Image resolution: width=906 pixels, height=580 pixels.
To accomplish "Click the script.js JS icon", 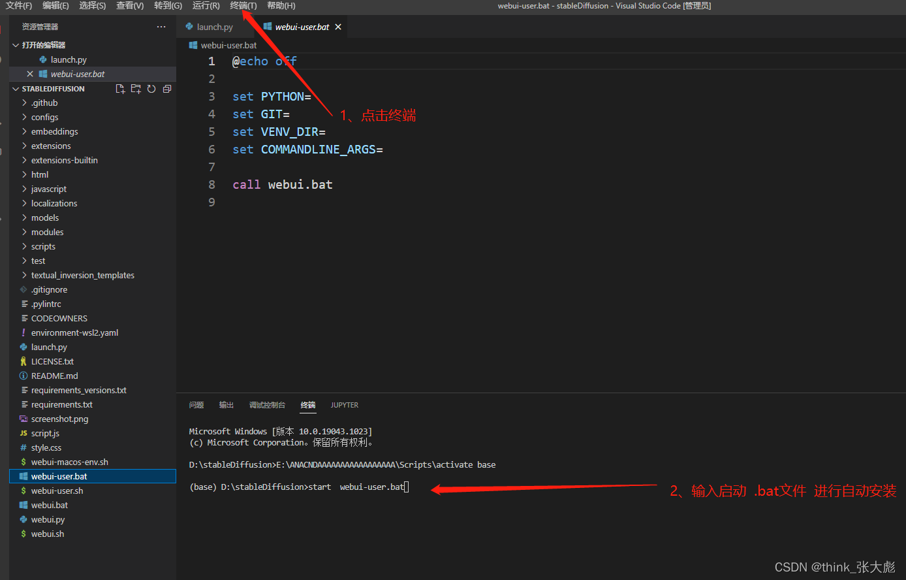I will click(x=23, y=433).
